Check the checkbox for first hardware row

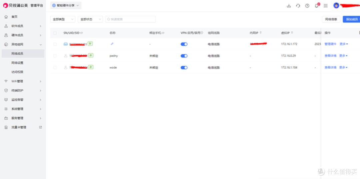(55, 44)
